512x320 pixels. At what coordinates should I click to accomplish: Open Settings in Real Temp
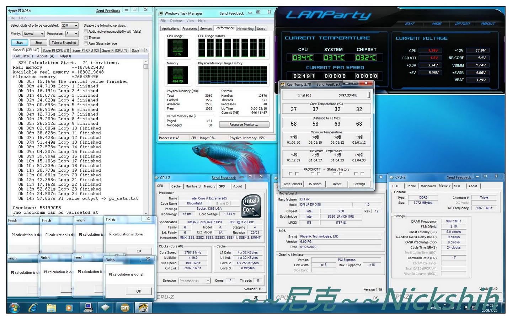(359, 184)
